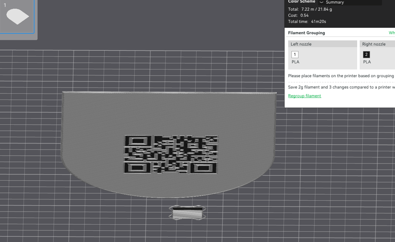Select the Right nozzle group header

click(378, 44)
